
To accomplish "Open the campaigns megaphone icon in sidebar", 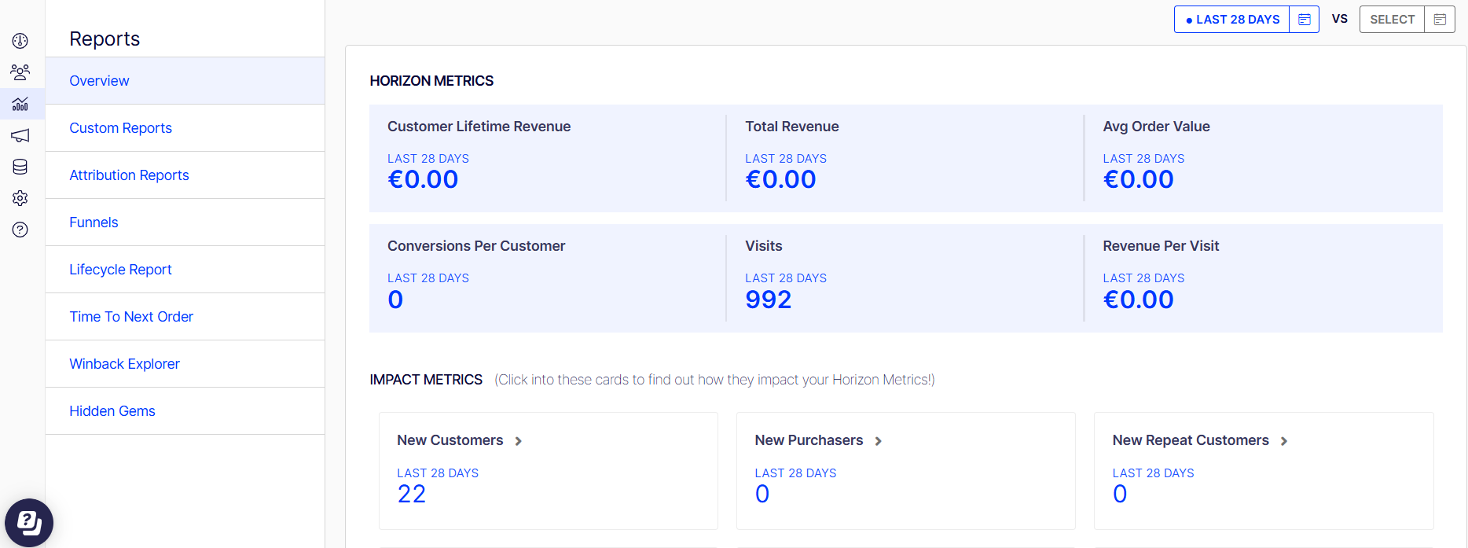I will coord(20,135).
